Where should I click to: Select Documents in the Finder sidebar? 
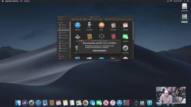(64, 35)
